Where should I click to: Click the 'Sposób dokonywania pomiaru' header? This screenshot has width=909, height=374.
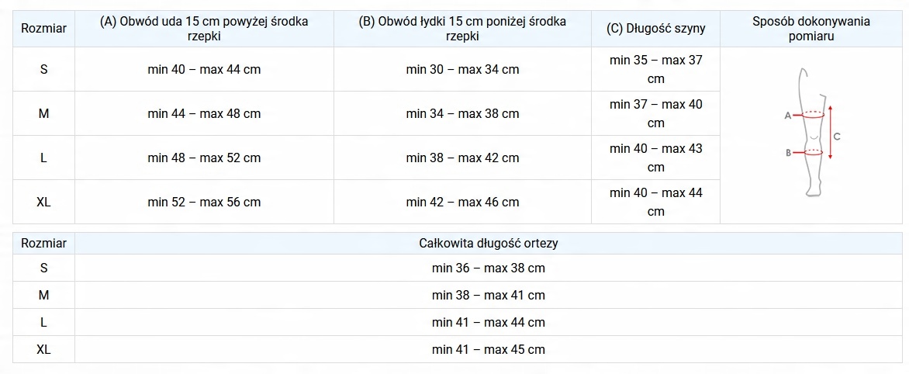(x=811, y=29)
